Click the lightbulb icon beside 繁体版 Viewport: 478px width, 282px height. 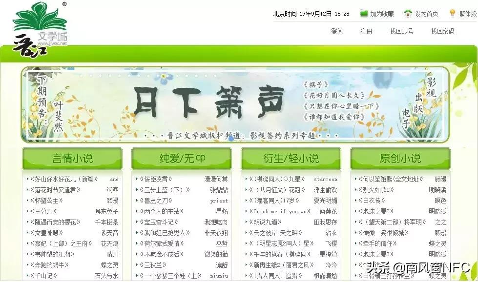coord(452,12)
